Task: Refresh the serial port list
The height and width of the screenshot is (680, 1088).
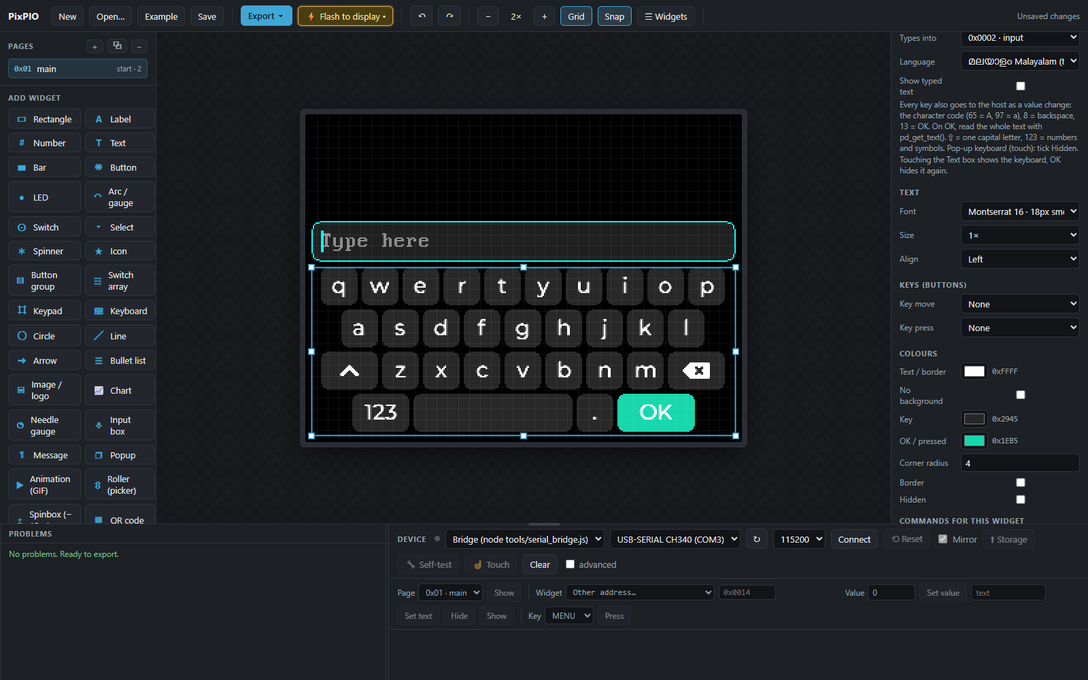Action: pos(757,539)
